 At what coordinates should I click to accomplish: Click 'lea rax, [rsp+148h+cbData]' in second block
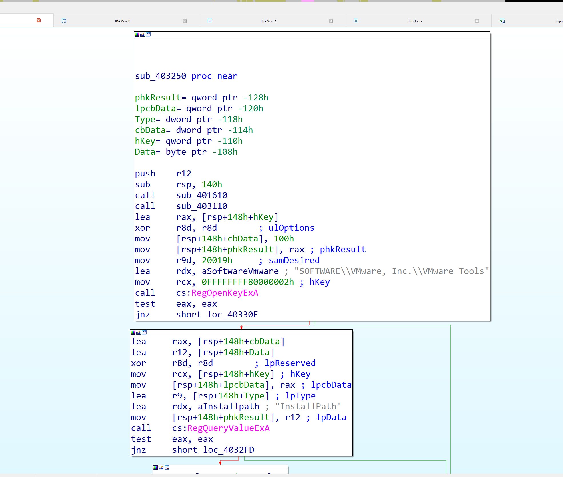point(208,341)
